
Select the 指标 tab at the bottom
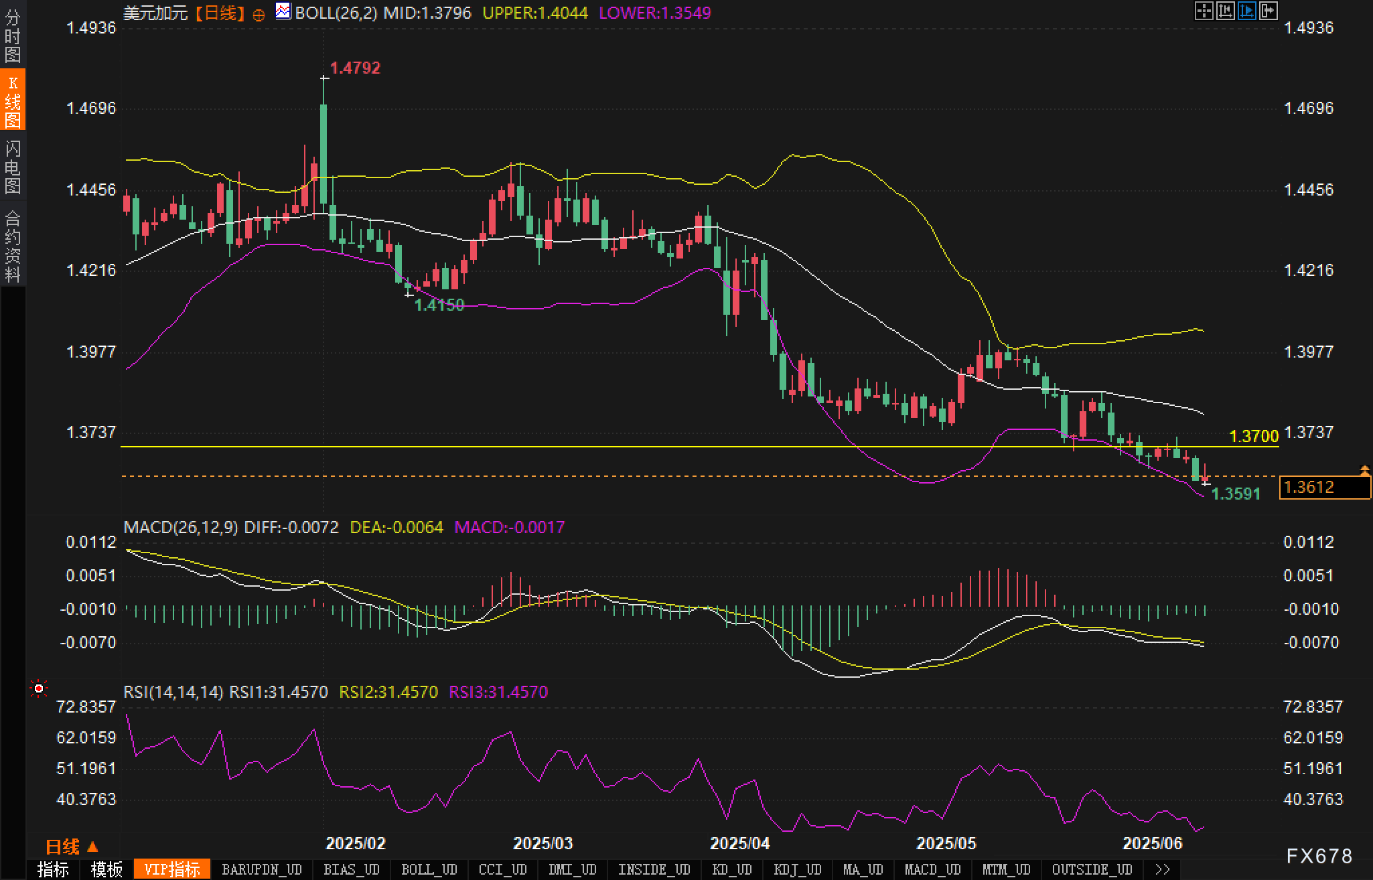pos(54,869)
